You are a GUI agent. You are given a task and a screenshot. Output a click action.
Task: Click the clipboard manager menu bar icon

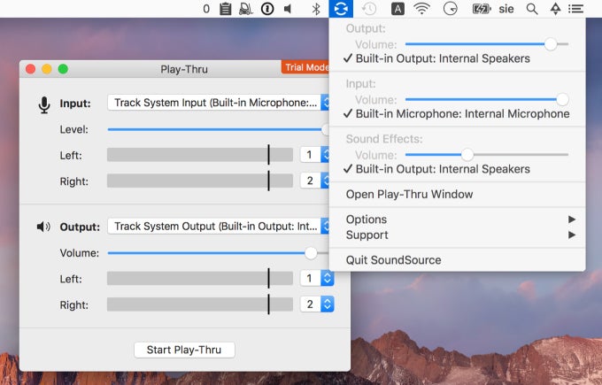[x=226, y=9]
